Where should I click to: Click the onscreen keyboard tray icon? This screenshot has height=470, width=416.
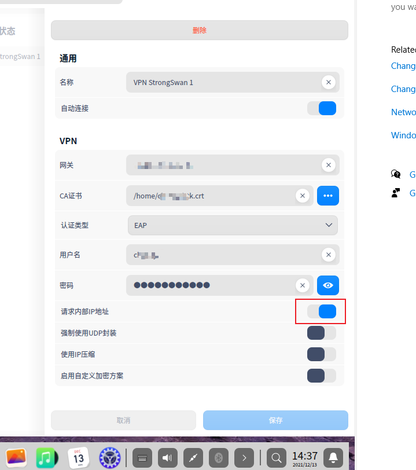pos(142,458)
